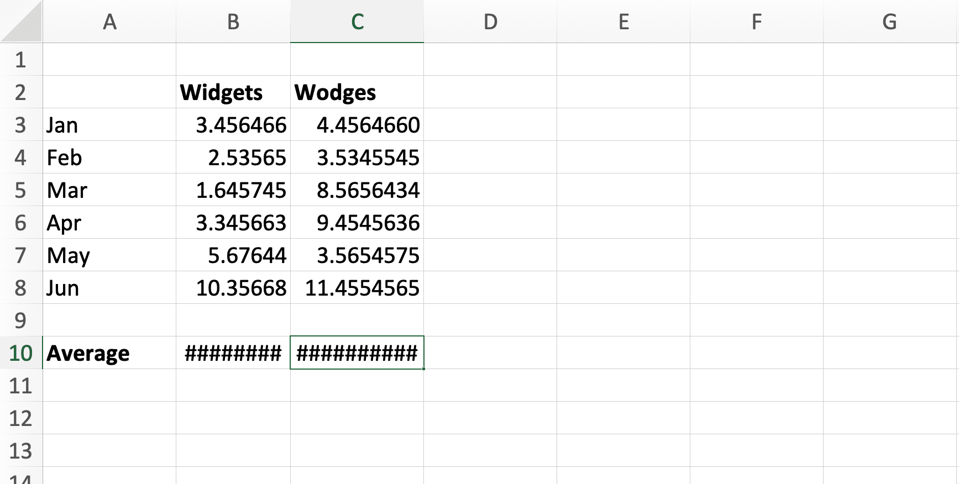Image resolution: width=959 pixels, height=484 pixels.
Task: Select the Mar cell
Action: [109, 190]
